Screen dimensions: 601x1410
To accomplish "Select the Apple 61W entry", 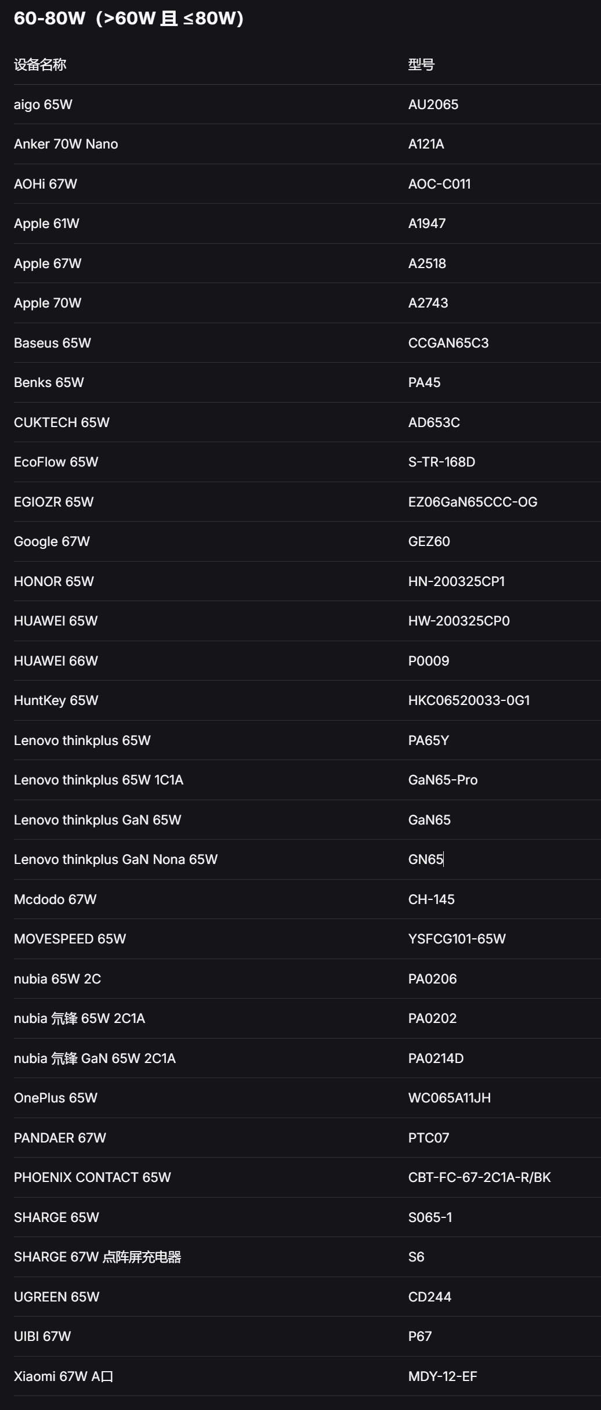I will point(46,223).
